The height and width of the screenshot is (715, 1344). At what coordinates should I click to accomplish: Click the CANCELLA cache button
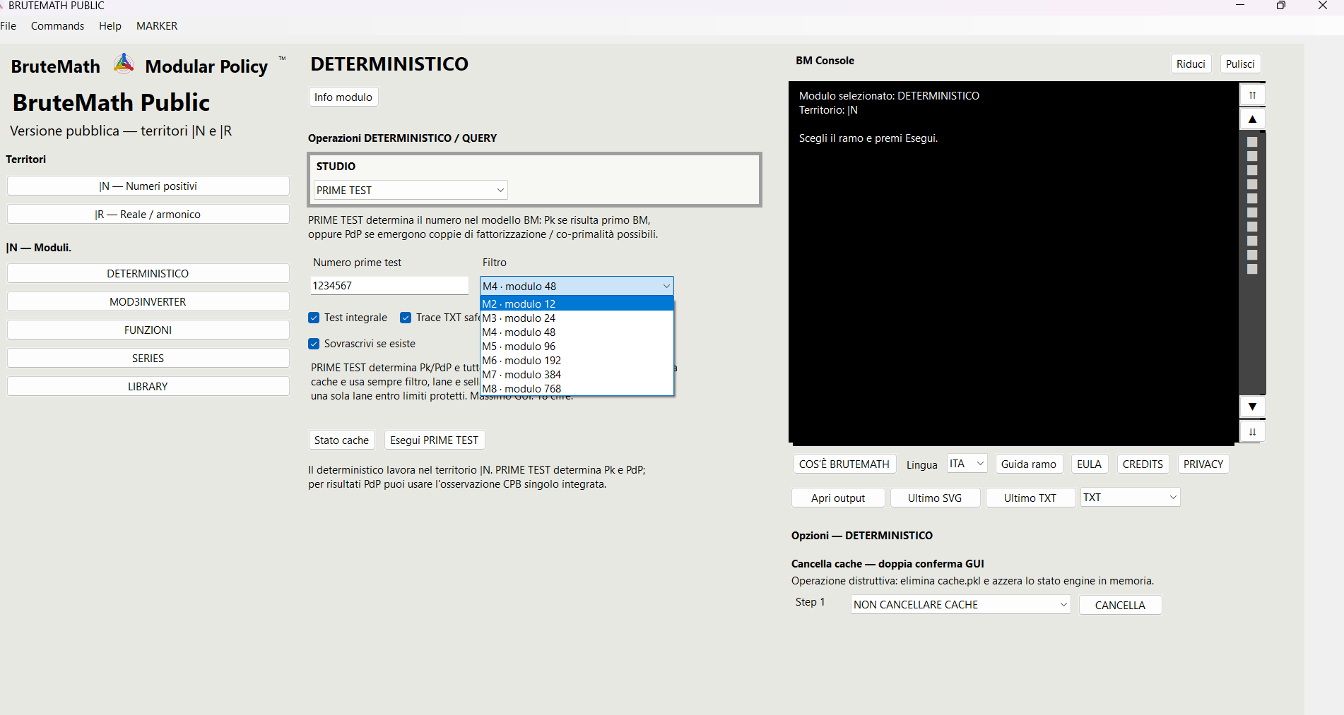1120,605
